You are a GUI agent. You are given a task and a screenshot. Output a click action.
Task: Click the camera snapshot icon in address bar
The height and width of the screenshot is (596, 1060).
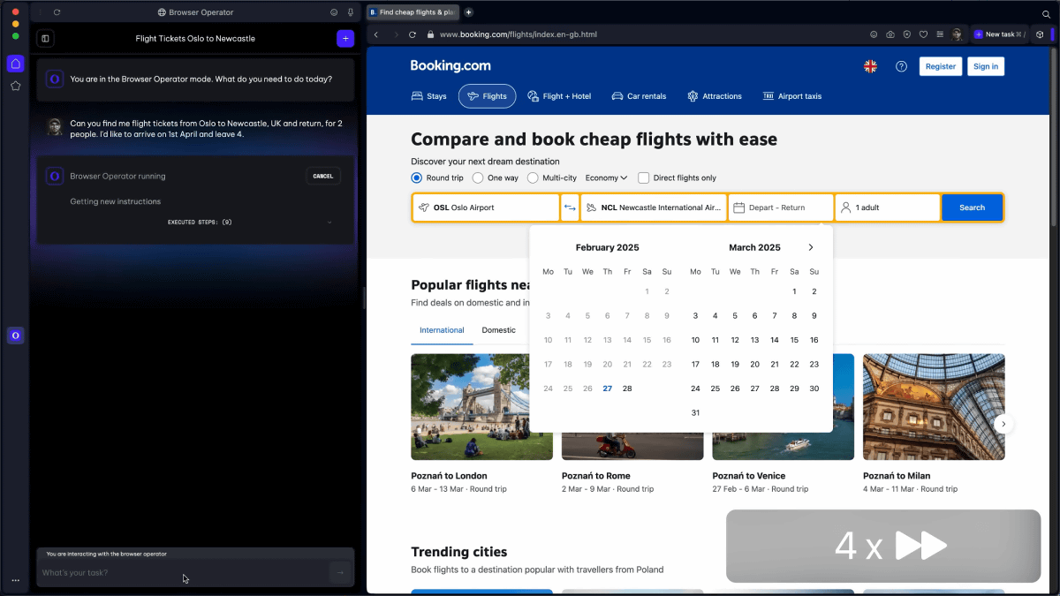pos(890,34)
